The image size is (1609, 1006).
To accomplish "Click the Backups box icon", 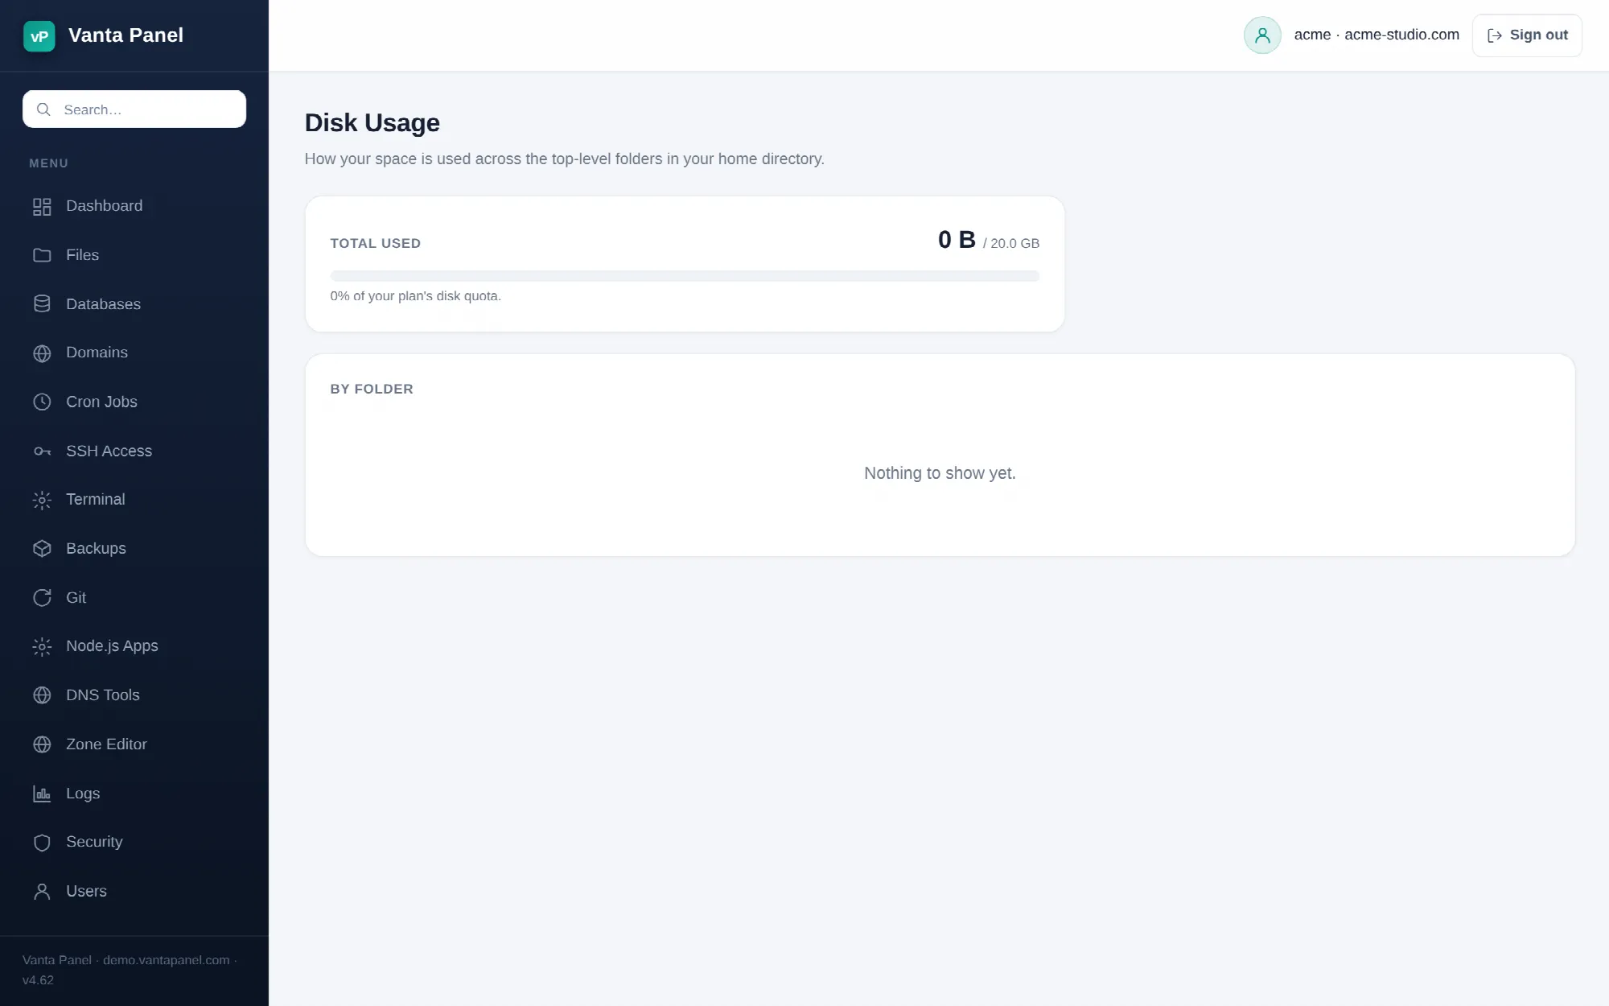I will click(x=42, y=549).
